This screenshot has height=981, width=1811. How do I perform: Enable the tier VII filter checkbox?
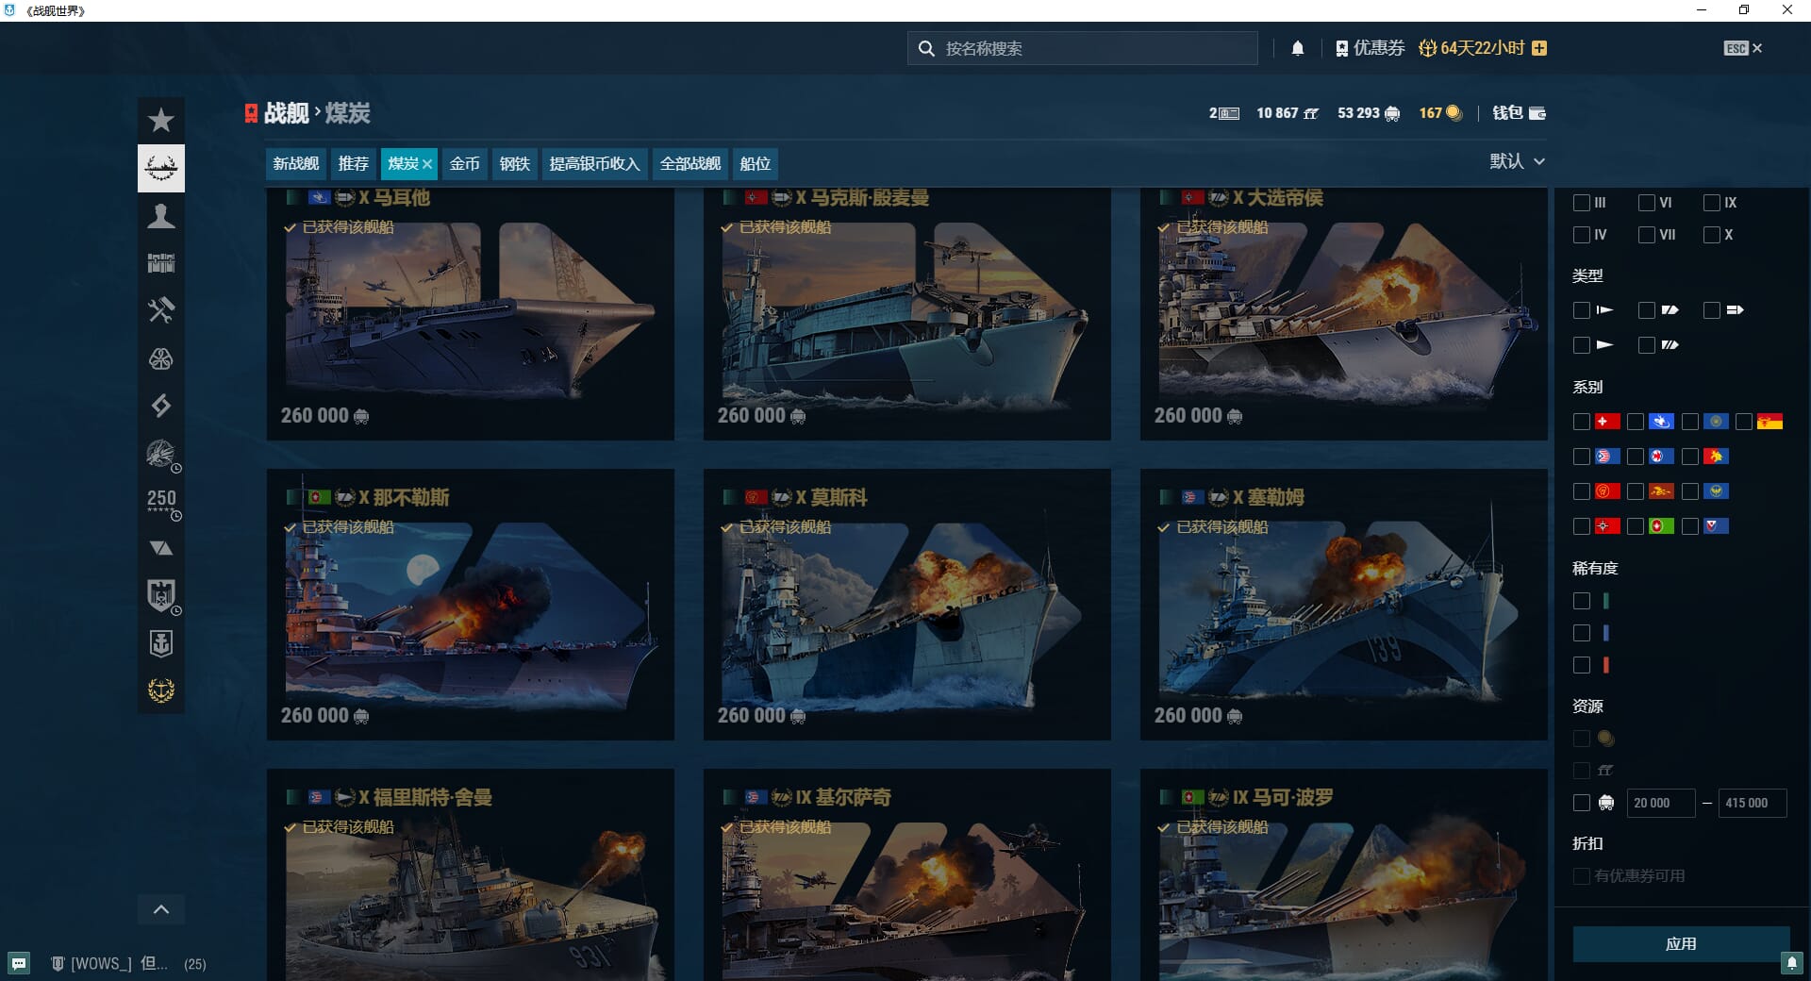click(x=1647, y=235)
